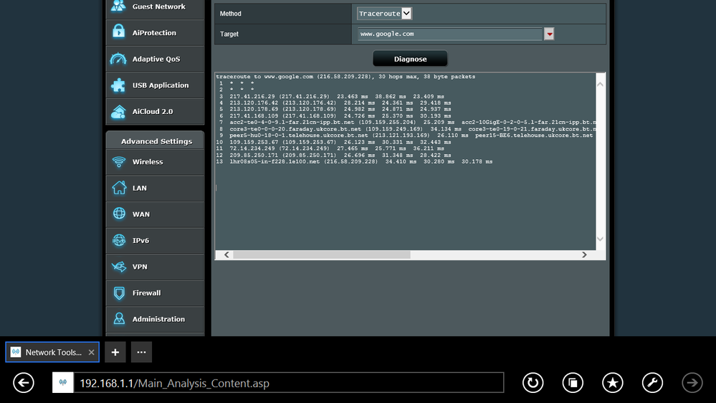Expand the Target red dropdown arrow

click(549, 34)
